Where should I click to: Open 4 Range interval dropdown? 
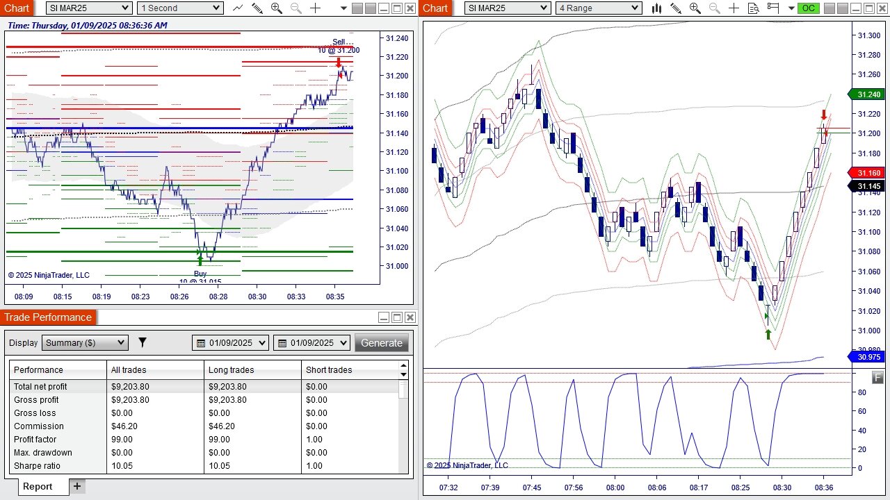tap(599, 8)
